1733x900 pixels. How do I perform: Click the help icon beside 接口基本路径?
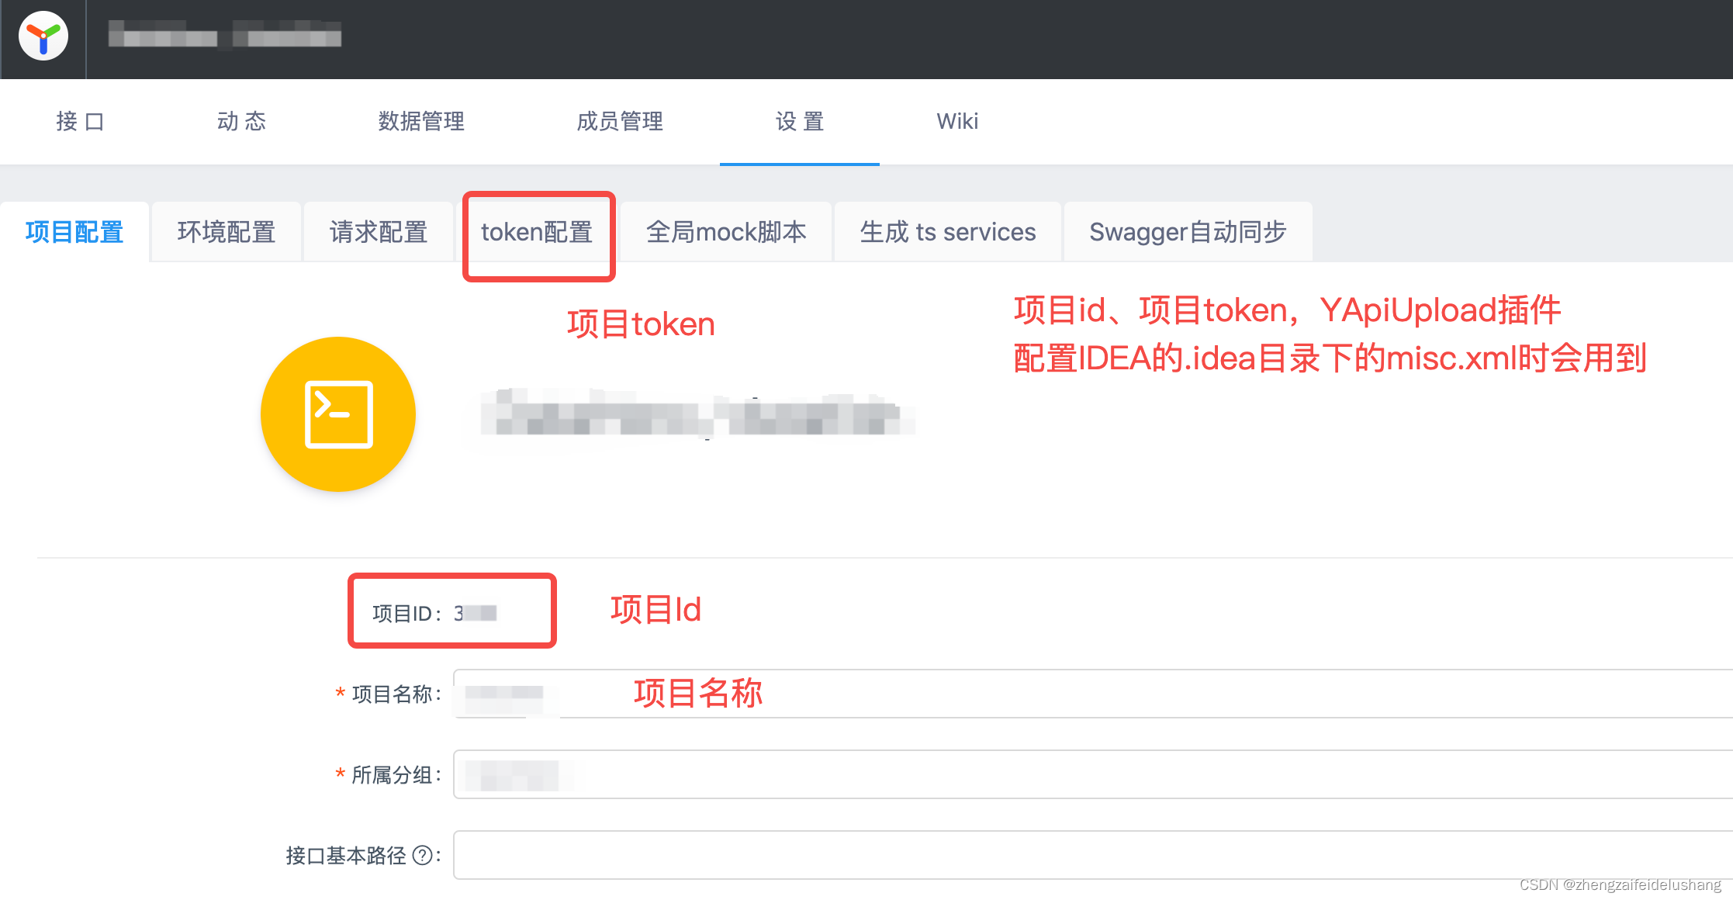(423, 856)
